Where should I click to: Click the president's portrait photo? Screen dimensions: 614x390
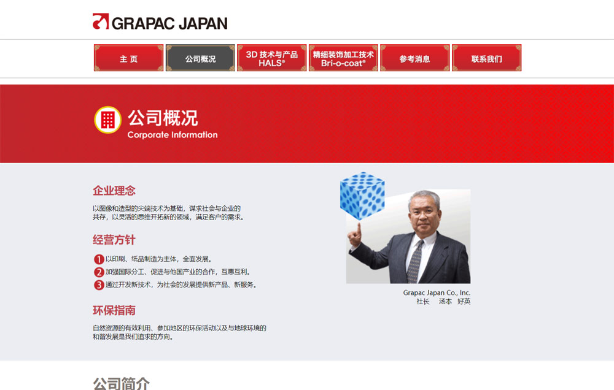pyautogui.click(x=408, y=236)
